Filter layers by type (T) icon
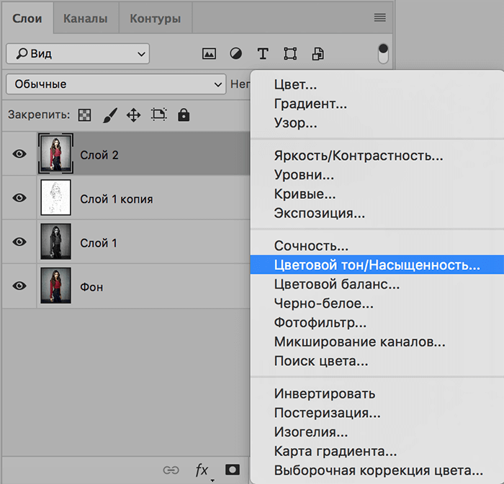Screen dimensions: 504x484 coord(263,54)
